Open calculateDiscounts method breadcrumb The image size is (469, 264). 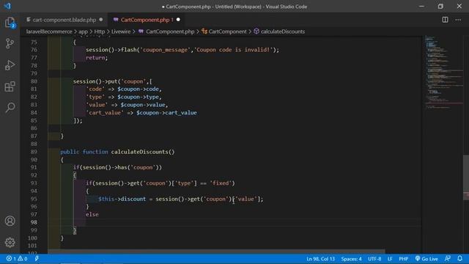tap(279, 32)
